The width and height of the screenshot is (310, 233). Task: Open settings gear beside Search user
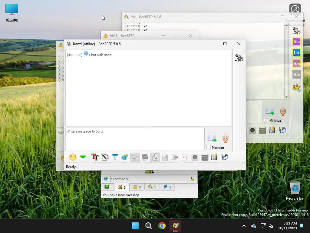point(106,179)
